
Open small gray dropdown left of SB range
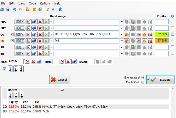coord(51,47)
